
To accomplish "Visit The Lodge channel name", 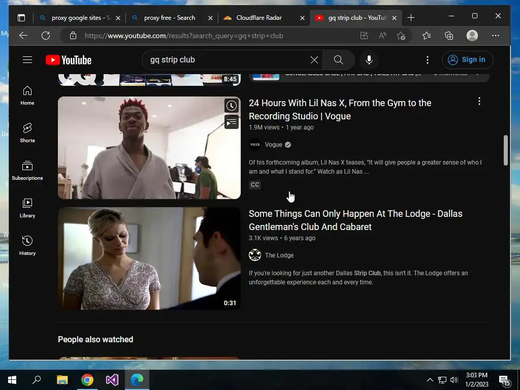I will pyautogui.click(x=279, y=255).
